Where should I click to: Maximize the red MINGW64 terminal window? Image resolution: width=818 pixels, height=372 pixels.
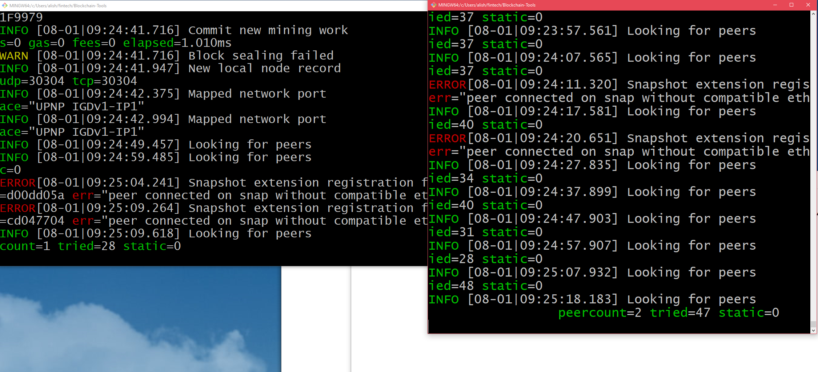(x=791, y=5)
